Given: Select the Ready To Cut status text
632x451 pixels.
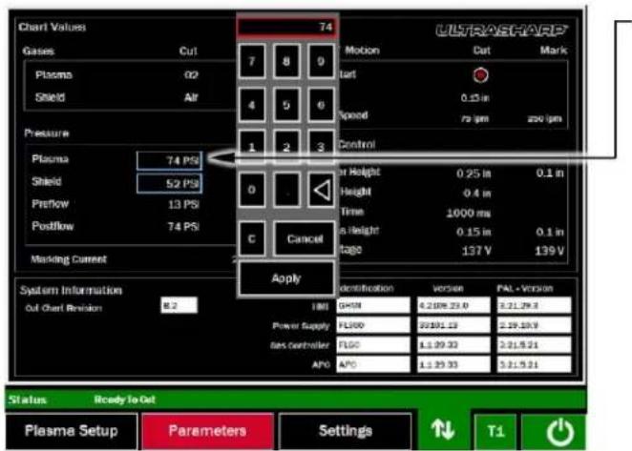Looking at the screenshot, I should pos(124,400).
